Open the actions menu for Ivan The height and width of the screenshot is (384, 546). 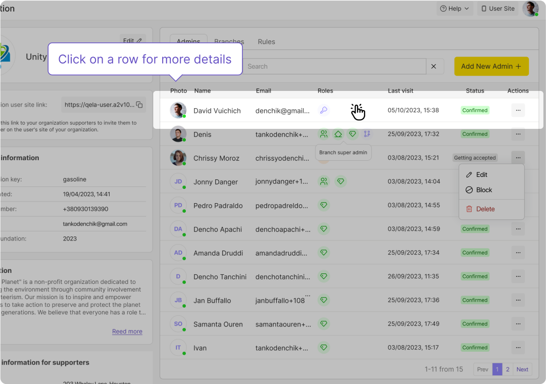(518, 348)
